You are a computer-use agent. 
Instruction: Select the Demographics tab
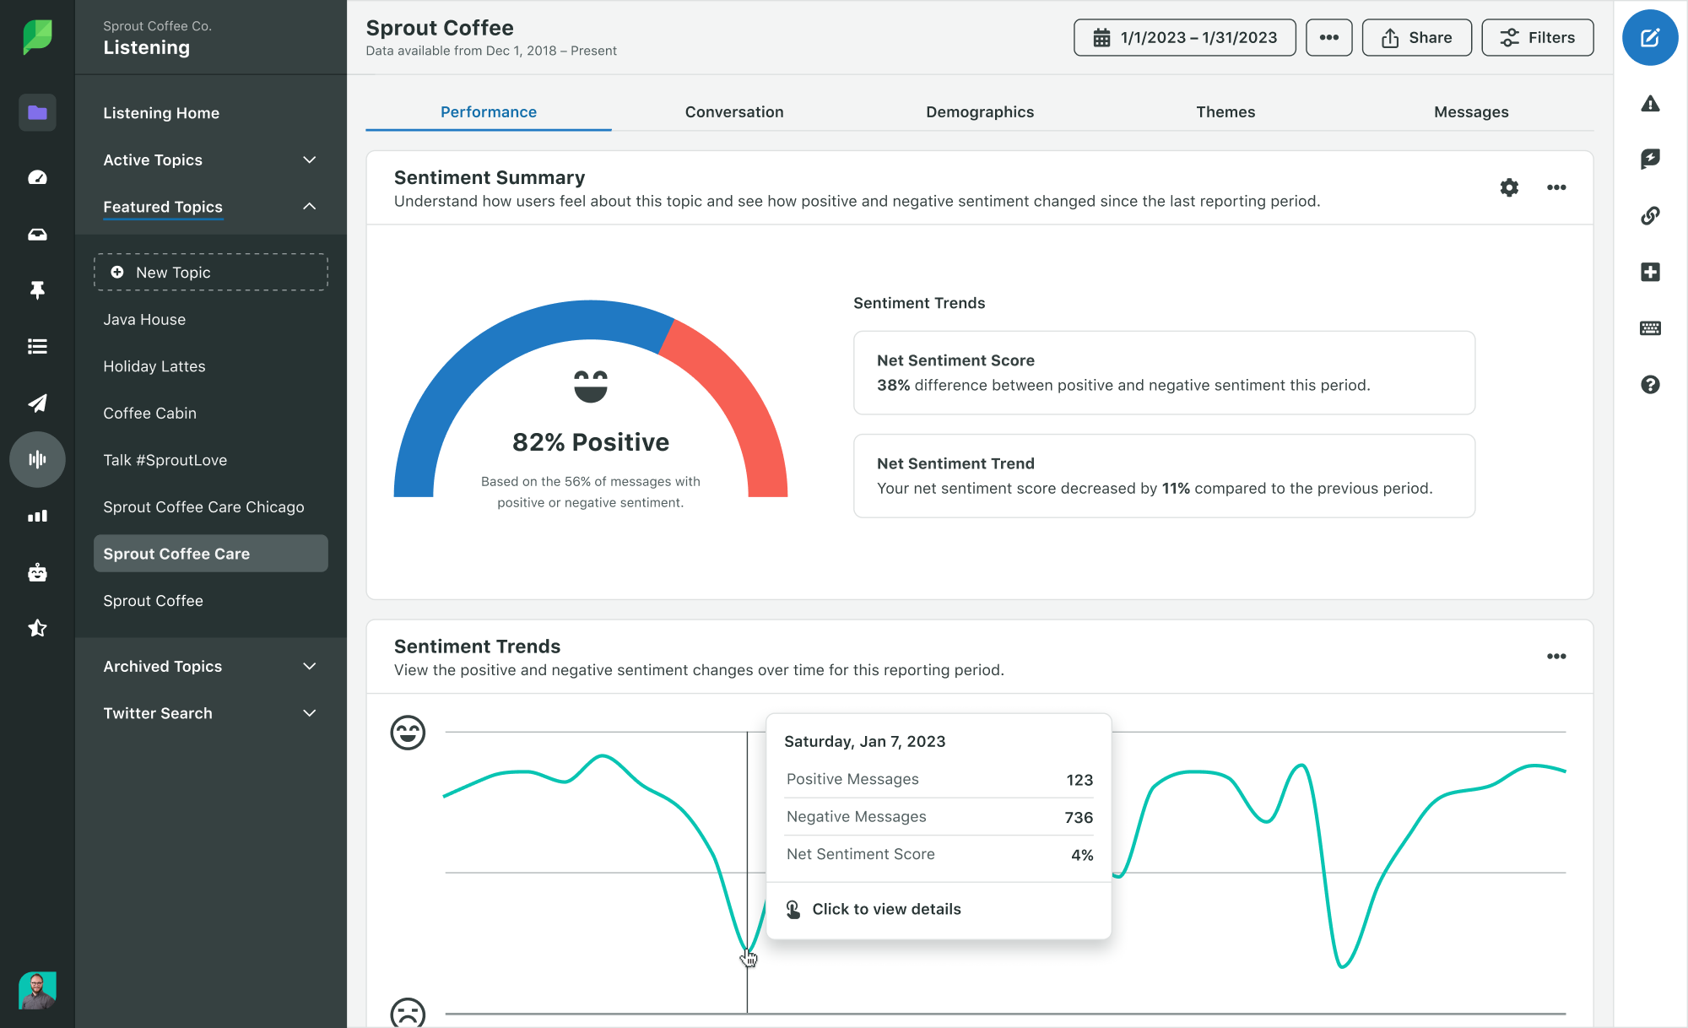[980, 111]
